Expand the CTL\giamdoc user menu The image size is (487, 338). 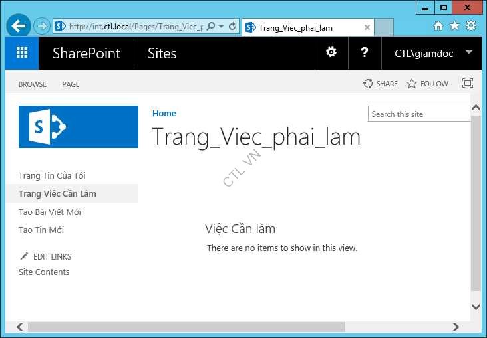tap(469, 53)
